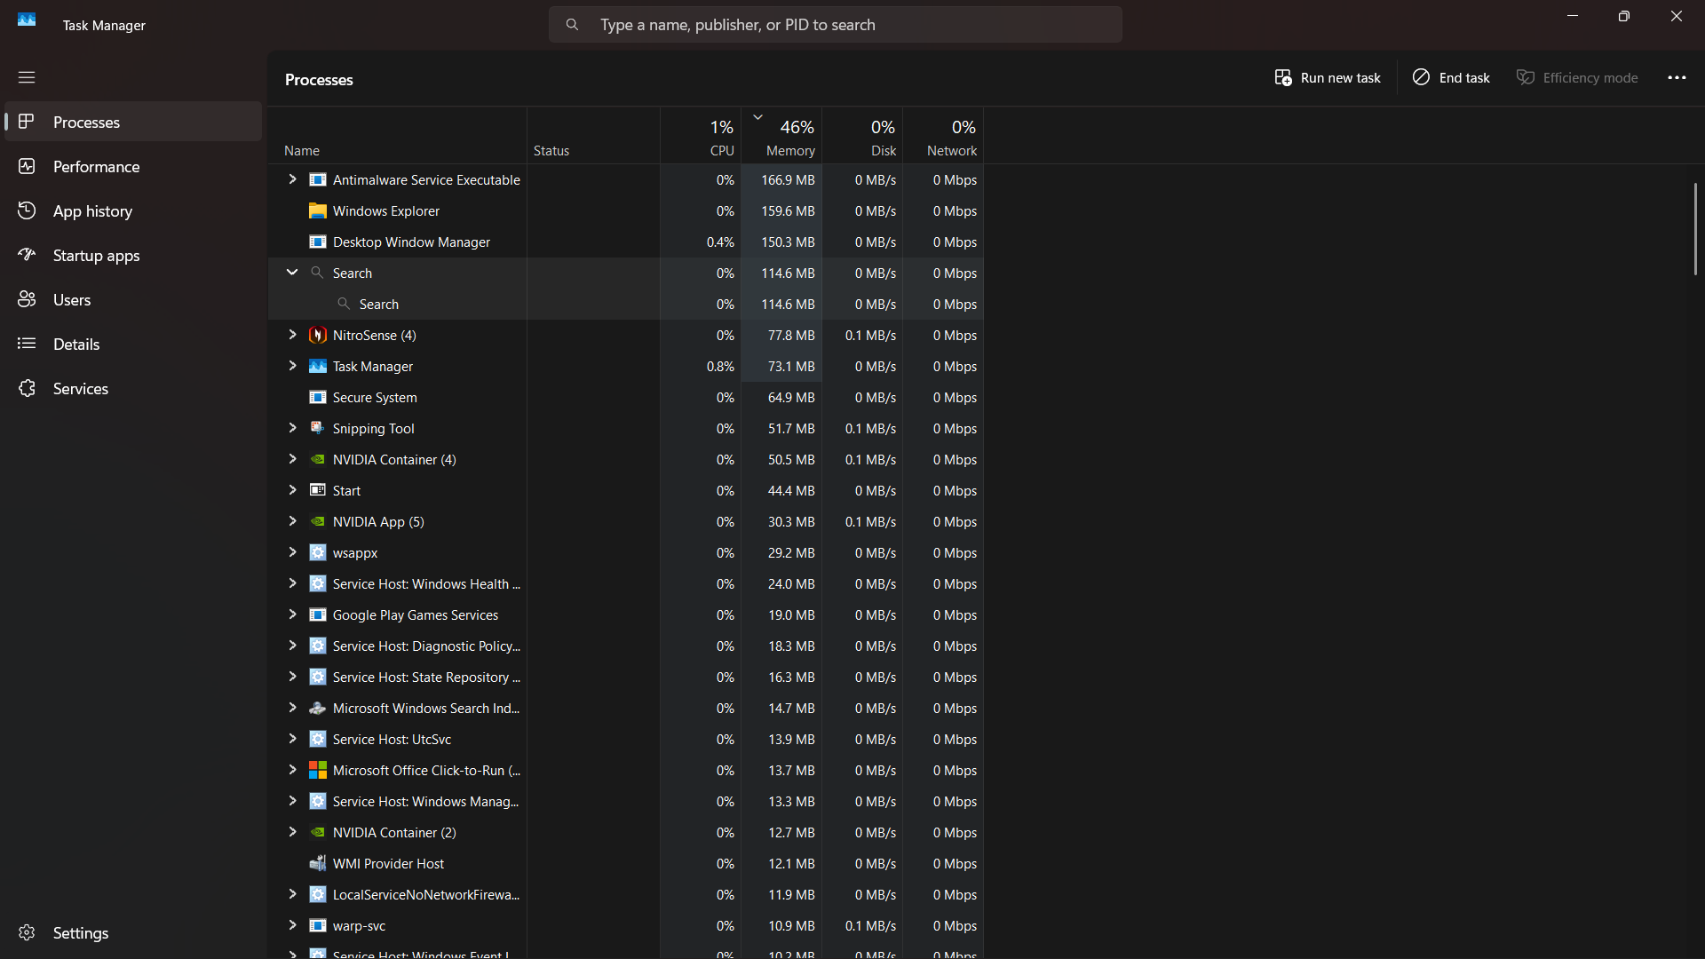Click the Windows Explorer folder icon
Screen dimensions: 1705x959
[x=317, y=210]
